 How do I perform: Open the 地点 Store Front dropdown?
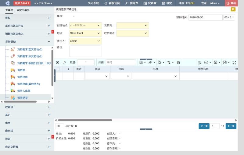pos(86,33)
